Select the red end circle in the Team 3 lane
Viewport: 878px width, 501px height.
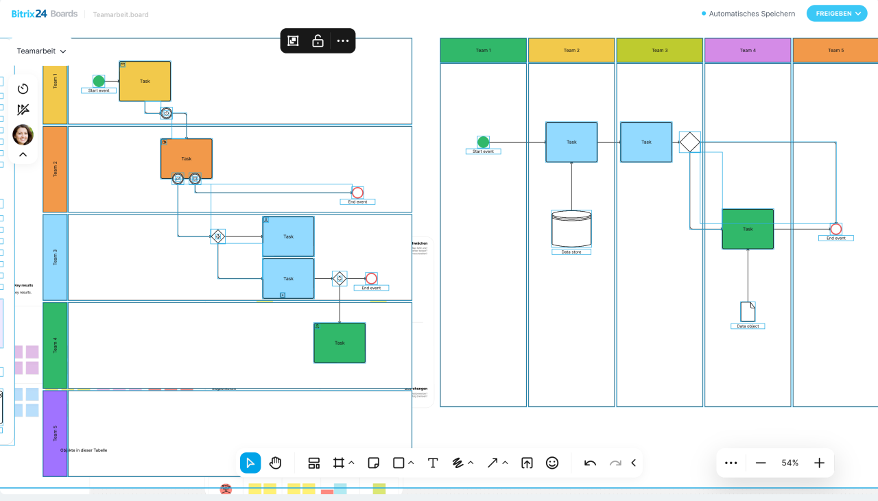tap(371, 278)
